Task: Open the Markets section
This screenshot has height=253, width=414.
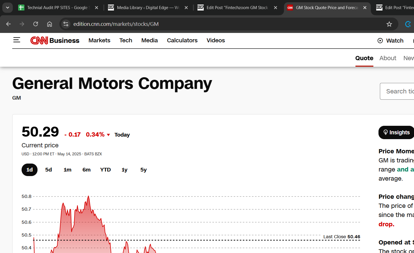Action: (99, 40)
